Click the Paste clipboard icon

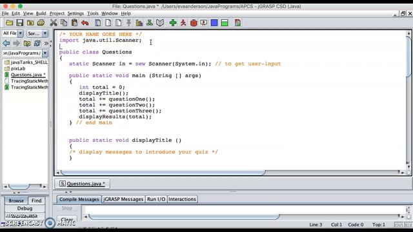coord(74,23)
